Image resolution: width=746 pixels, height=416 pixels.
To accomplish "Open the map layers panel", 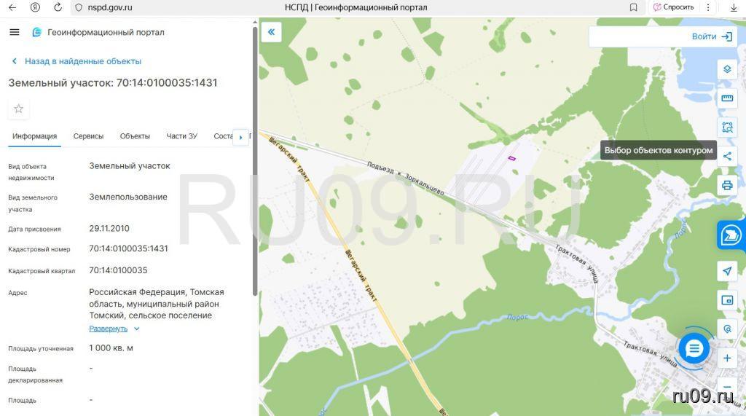I will (x=726, y=70).
